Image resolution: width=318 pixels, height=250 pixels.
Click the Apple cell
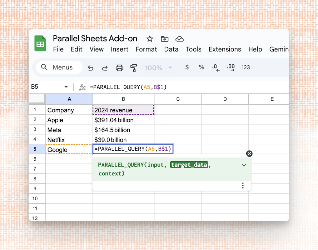[69, 120]
